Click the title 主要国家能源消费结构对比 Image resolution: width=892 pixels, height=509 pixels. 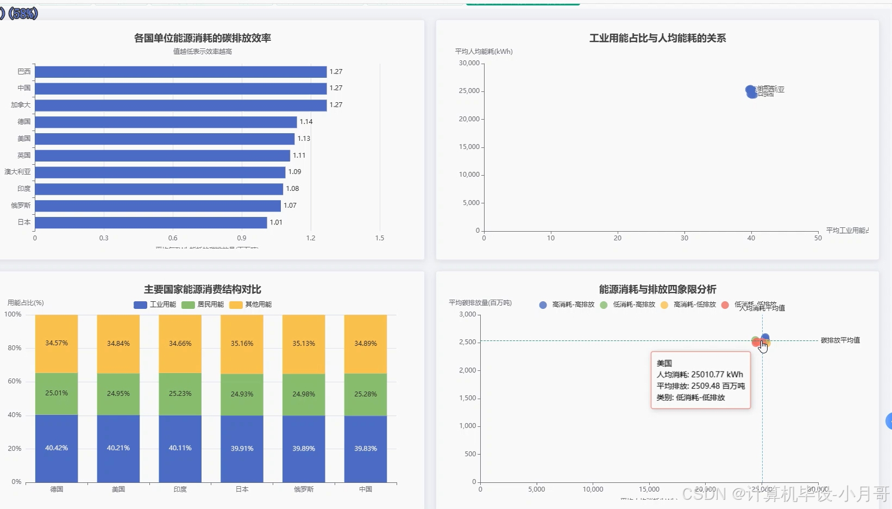coord(203,289)
